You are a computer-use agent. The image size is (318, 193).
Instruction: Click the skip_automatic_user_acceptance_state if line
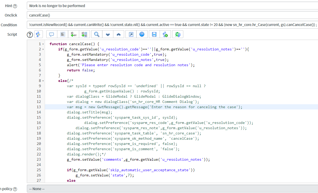(x=131, y=170)
